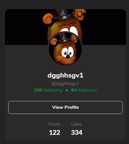Click the bold display name dgghhsgv1
The width and height of the screenshot is (129, 144).
click(66, 76)
